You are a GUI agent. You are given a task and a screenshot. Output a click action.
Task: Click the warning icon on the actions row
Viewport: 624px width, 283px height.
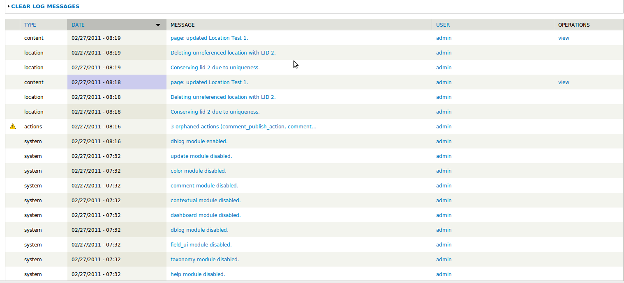(13, 126)
